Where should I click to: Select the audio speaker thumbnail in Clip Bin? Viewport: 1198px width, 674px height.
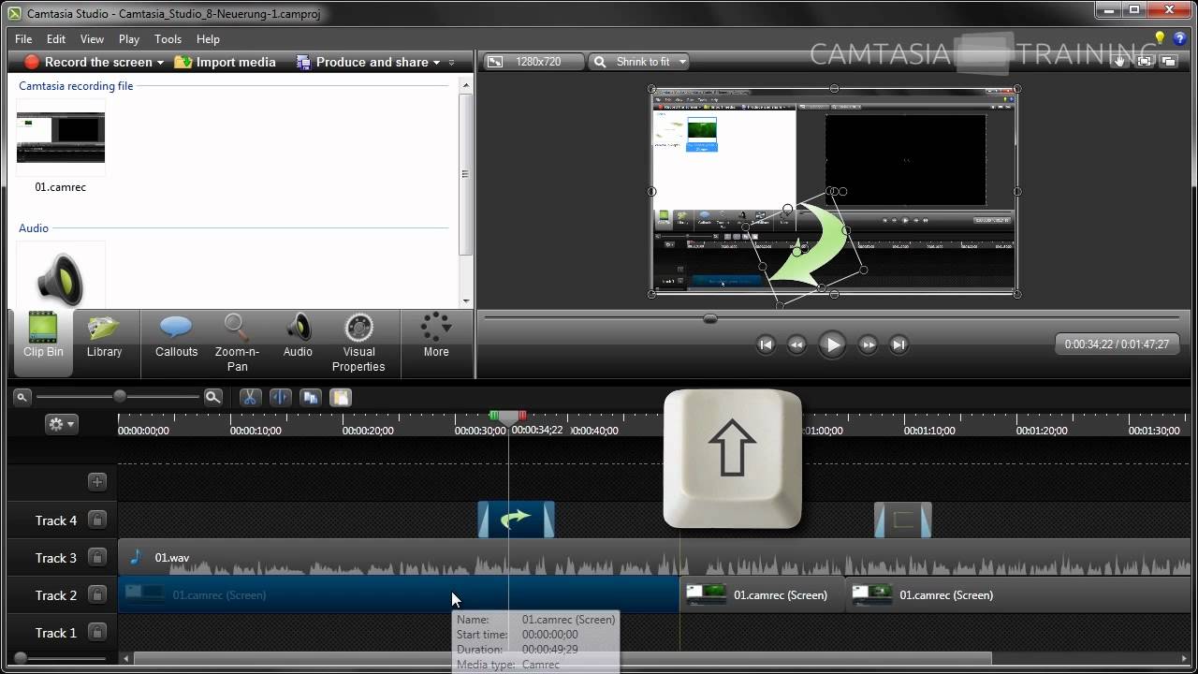pyautogui.click(x=61, y=274)
